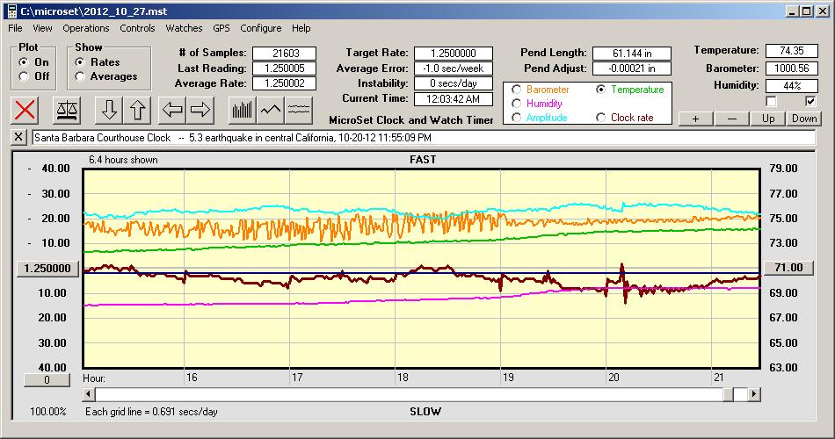Choose the Barometer trace radio button
The height and width of the screenshot is (439, 835).
click(x=515, y=90)
